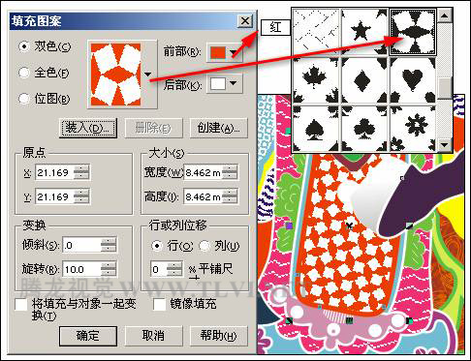Enable the 镜像填充 mirror fill checkbox
The width and height of the screenshot is (471, 361).
click(x=160, y=305)
